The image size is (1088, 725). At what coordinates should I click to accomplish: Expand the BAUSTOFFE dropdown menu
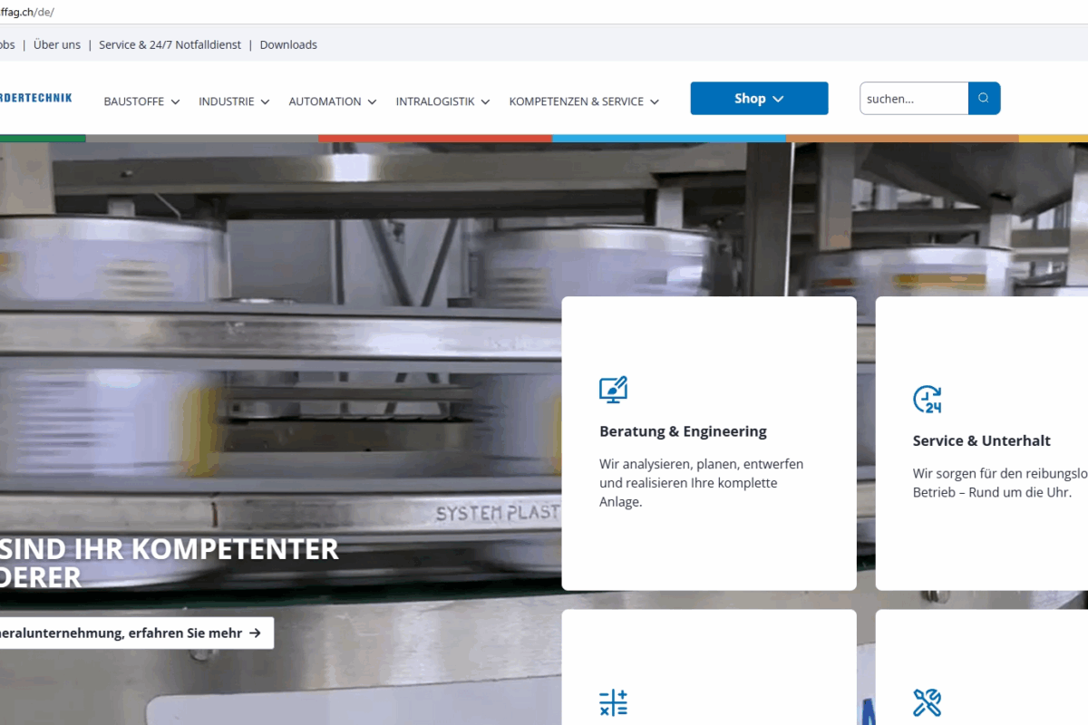pos(141,101)
